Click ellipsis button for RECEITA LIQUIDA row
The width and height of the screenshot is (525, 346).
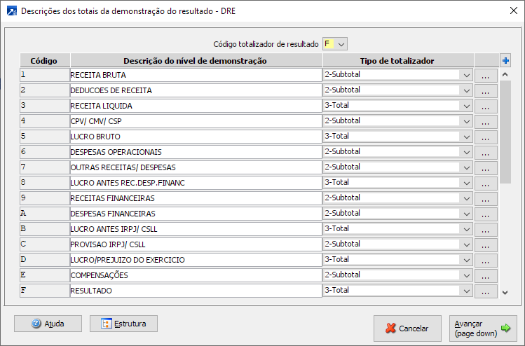485,106
